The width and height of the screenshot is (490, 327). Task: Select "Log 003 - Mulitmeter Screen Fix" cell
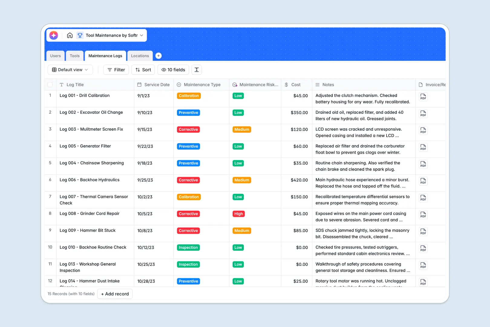[95, 132]
